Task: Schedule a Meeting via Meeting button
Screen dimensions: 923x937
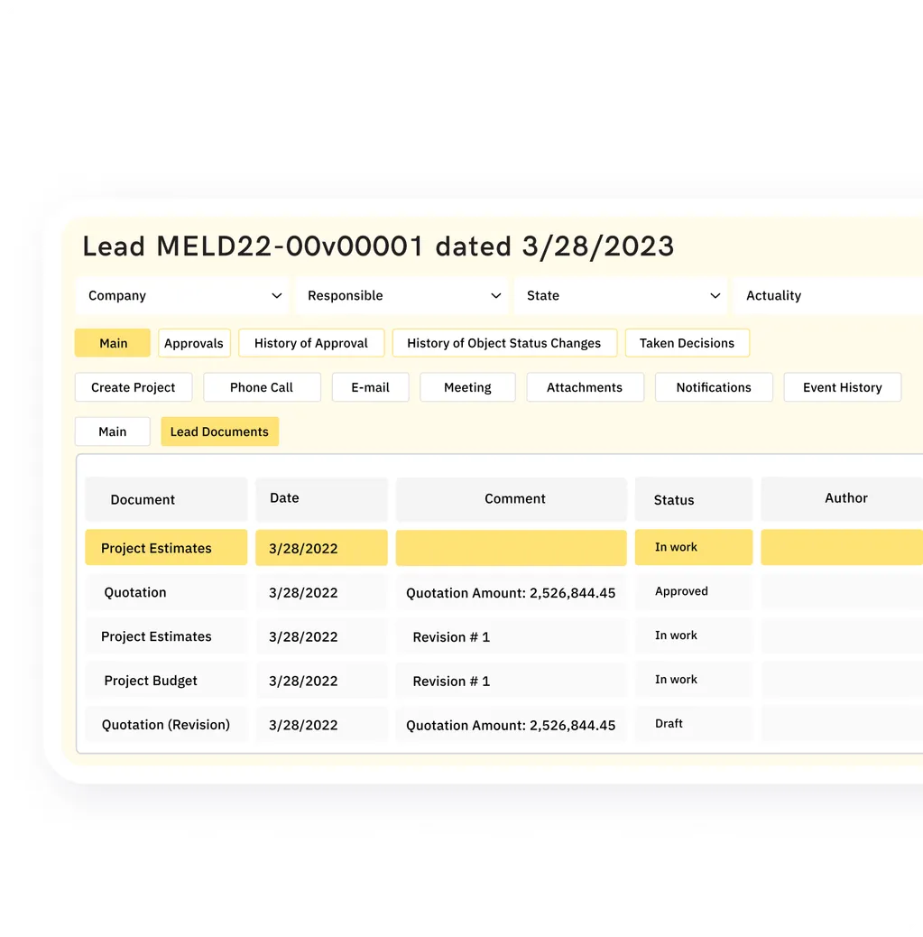Action: 467,387
